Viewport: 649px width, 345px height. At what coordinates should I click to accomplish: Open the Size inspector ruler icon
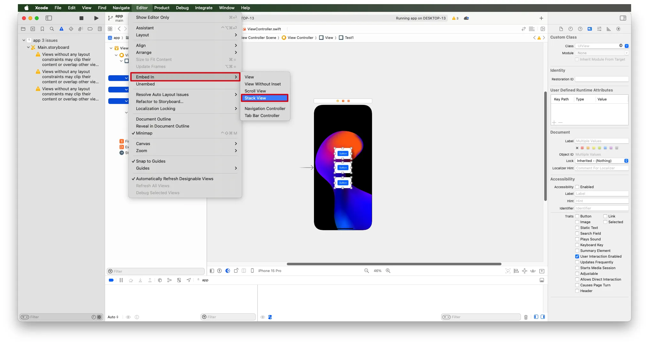pos(609,29)
